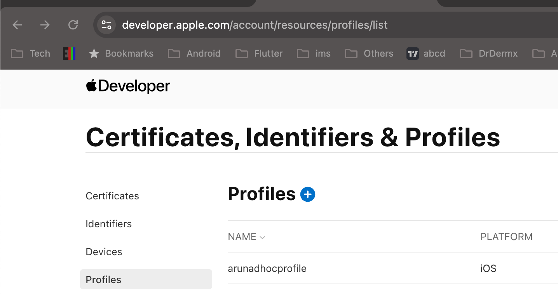Screen dimensions: 558x294
Task: Click the browser forward arrow
Action: (45, 25)
